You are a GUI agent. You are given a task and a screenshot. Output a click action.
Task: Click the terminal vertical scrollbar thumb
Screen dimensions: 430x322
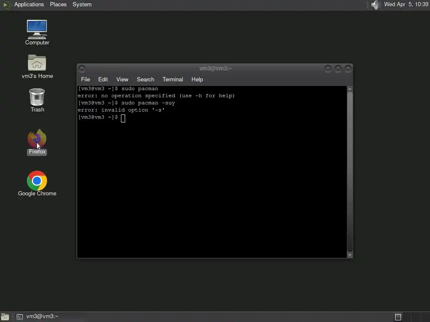tap(350, 171)
